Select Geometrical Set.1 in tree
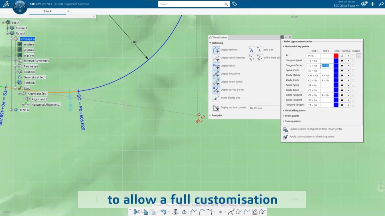This screenshot has height=216, width=385. pyautogui.click(x=34, y=77)
